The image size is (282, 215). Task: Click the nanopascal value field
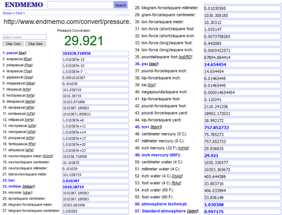(x=95, y=132)
